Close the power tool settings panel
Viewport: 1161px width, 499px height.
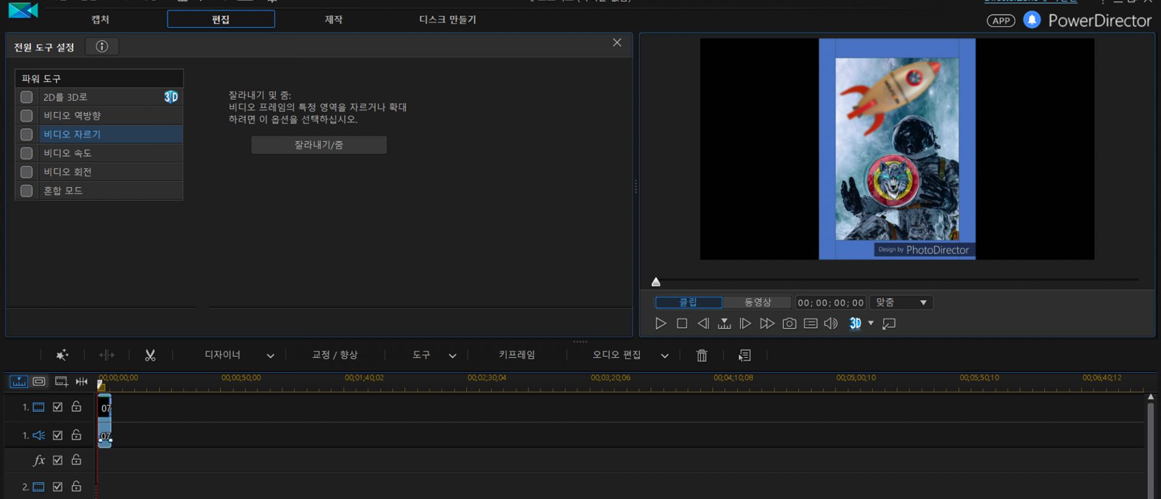(x=617, y=42)
